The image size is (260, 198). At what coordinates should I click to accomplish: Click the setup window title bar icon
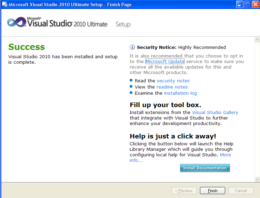click(x=4, y=4)
